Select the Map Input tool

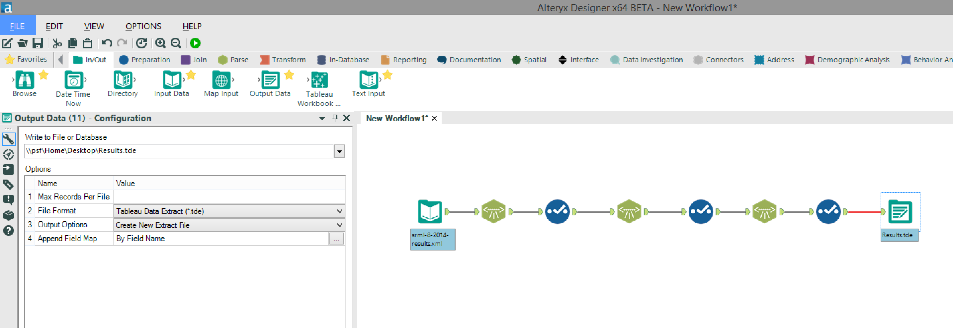(x=221, y=84)
